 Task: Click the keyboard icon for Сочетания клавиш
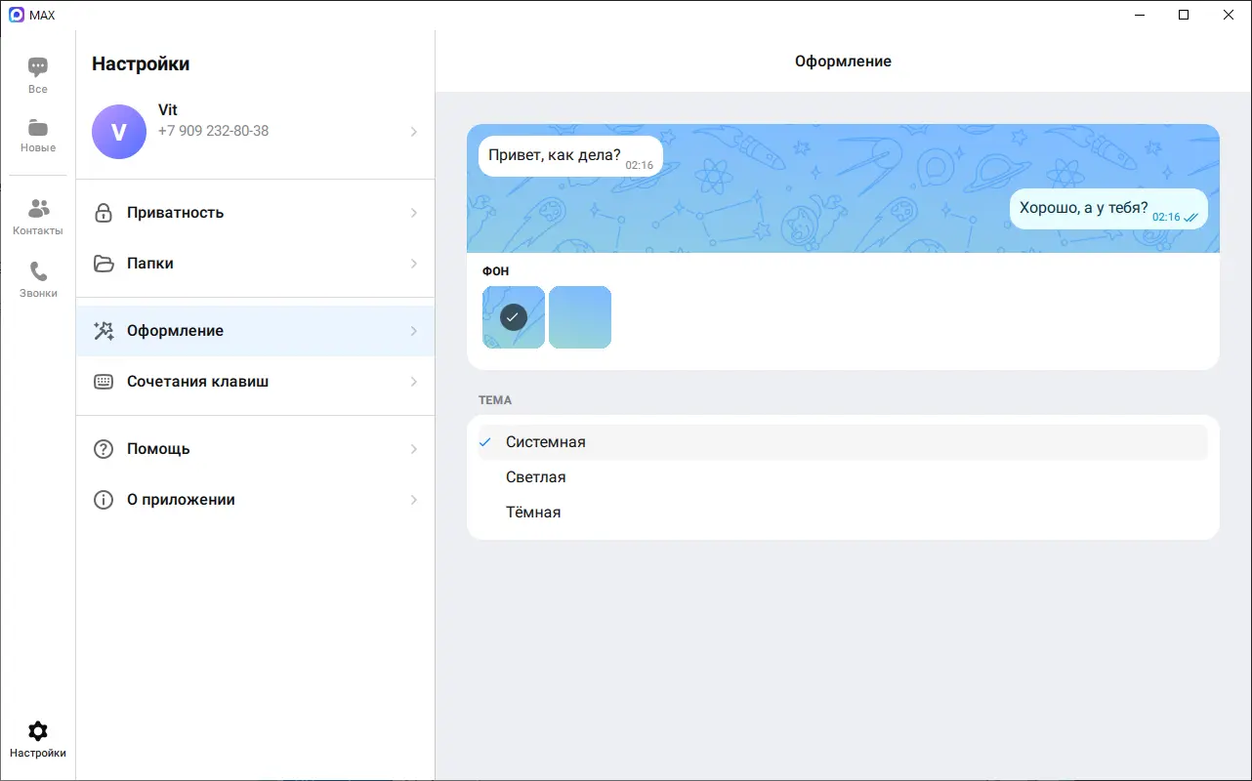pyautogui.click(x=104, y=382)
